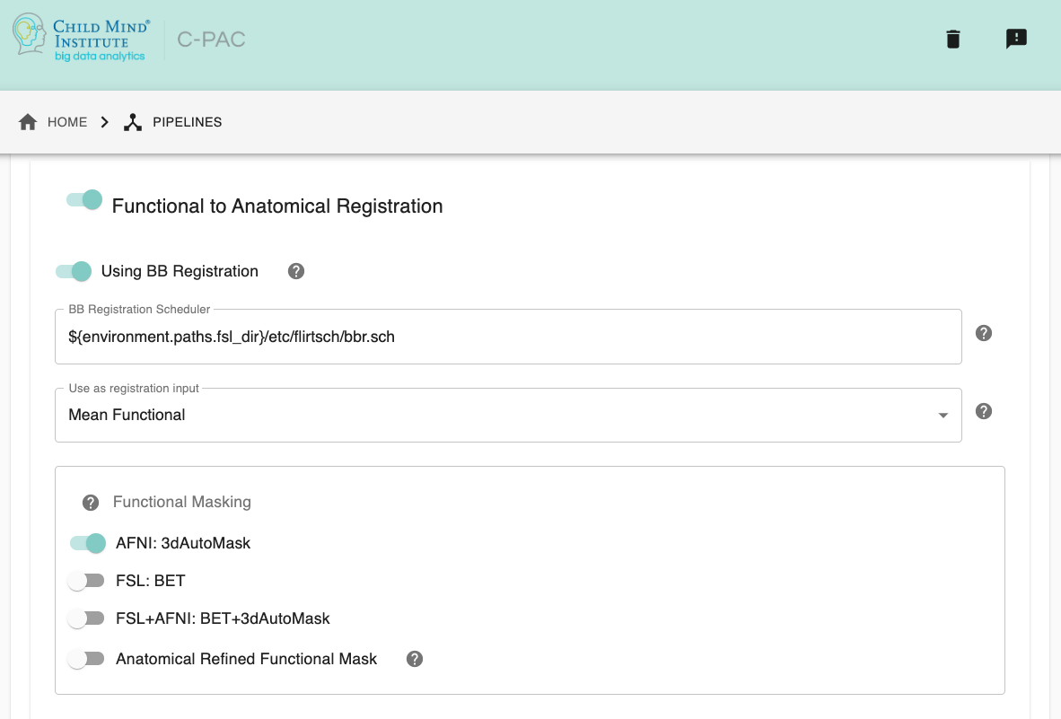
Task: Enable Anatomical Refined Functional Mask toggle
Action: [86, 660]
